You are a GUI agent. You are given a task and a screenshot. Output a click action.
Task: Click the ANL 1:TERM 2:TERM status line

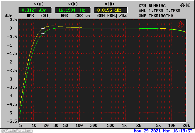click(x=158, y=11)
